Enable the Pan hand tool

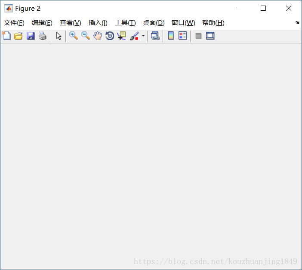[x=98, y=36]
